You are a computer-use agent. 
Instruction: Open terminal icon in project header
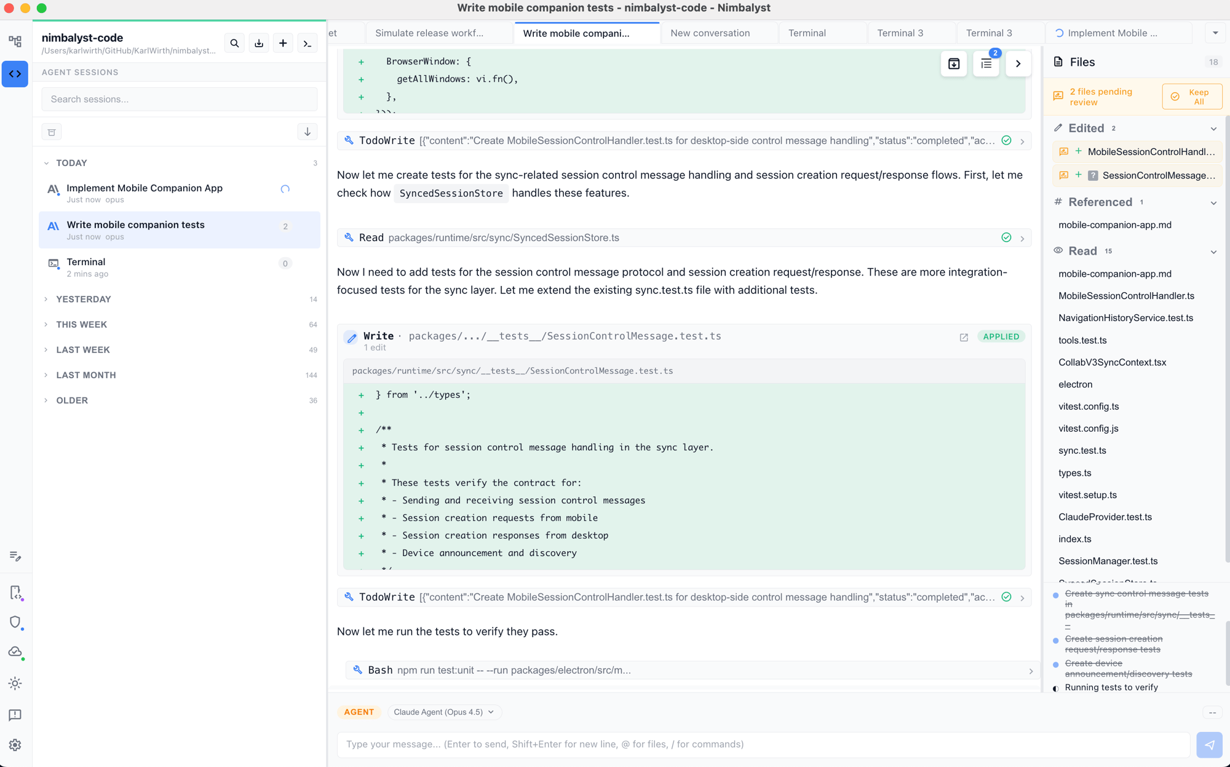pyautogui.click(x=307, y=43)
